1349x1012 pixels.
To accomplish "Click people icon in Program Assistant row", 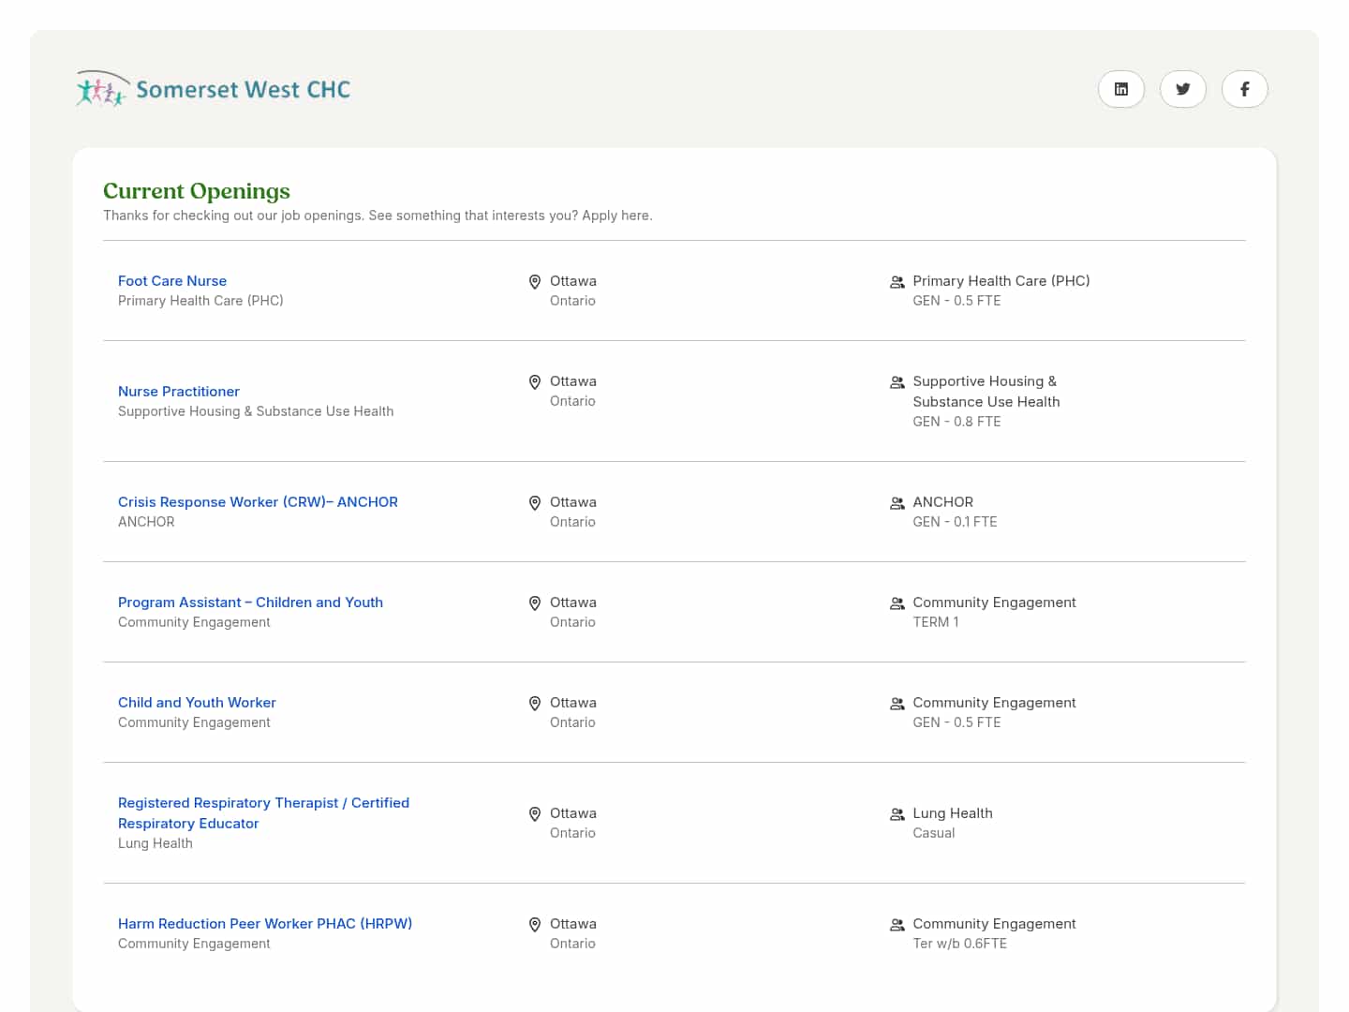I will (x=897, y=603).
